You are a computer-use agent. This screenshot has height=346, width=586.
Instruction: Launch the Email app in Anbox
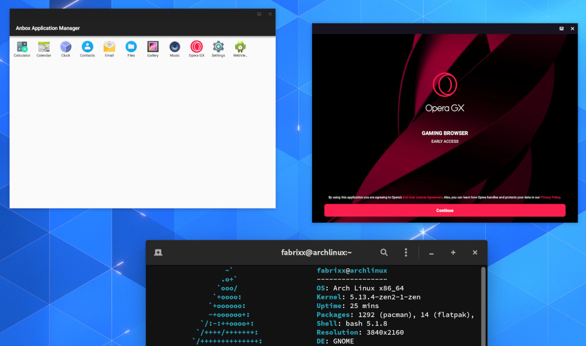[109, 49]
